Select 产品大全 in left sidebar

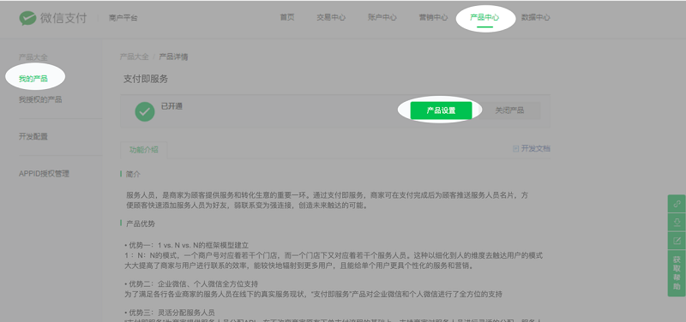click(x=33, y=57)
